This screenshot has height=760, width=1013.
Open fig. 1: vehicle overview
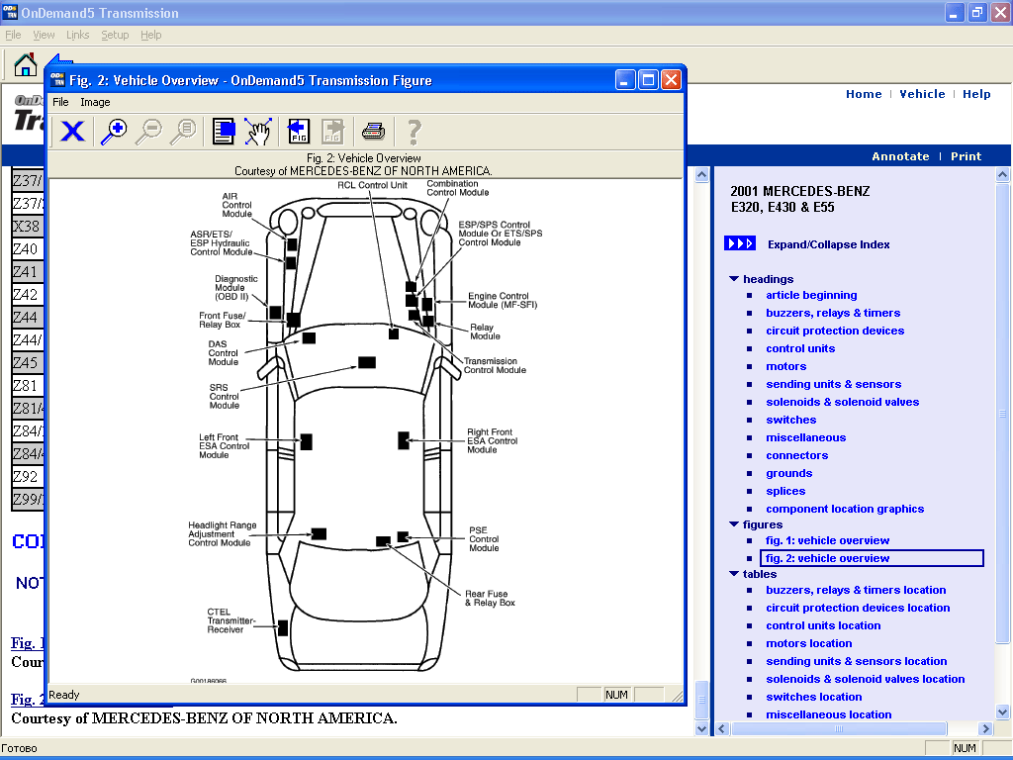tap(828, 540)
